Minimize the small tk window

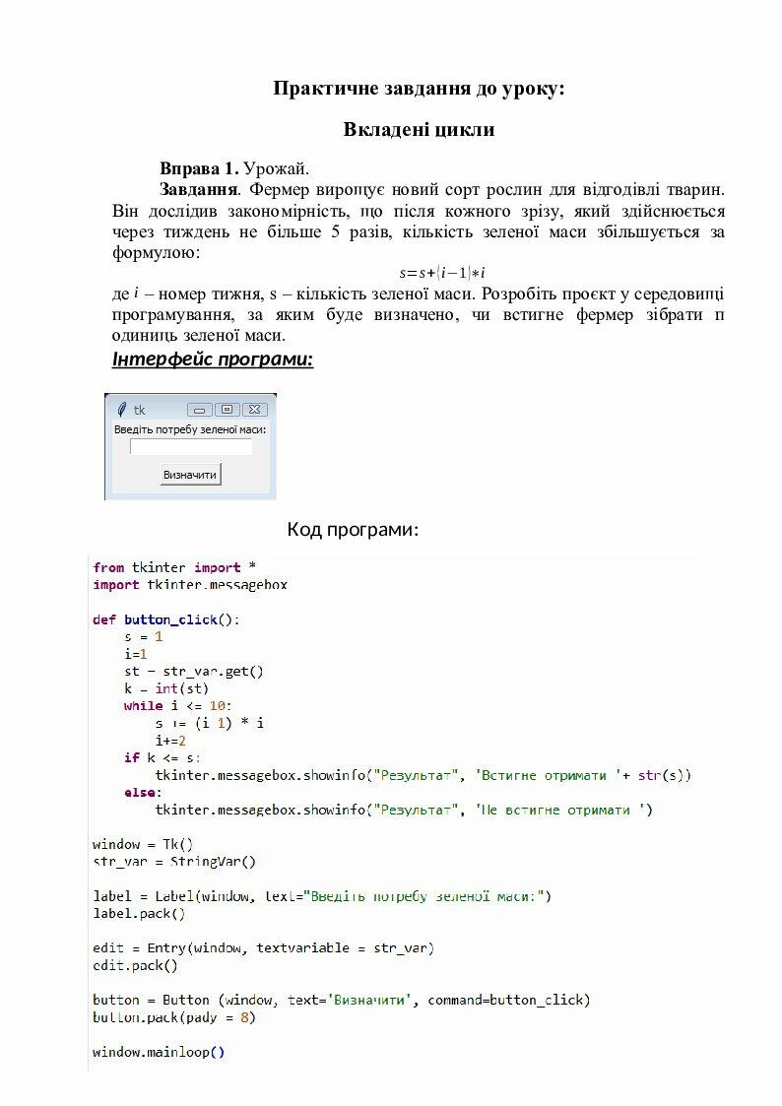tap(199, 410)
